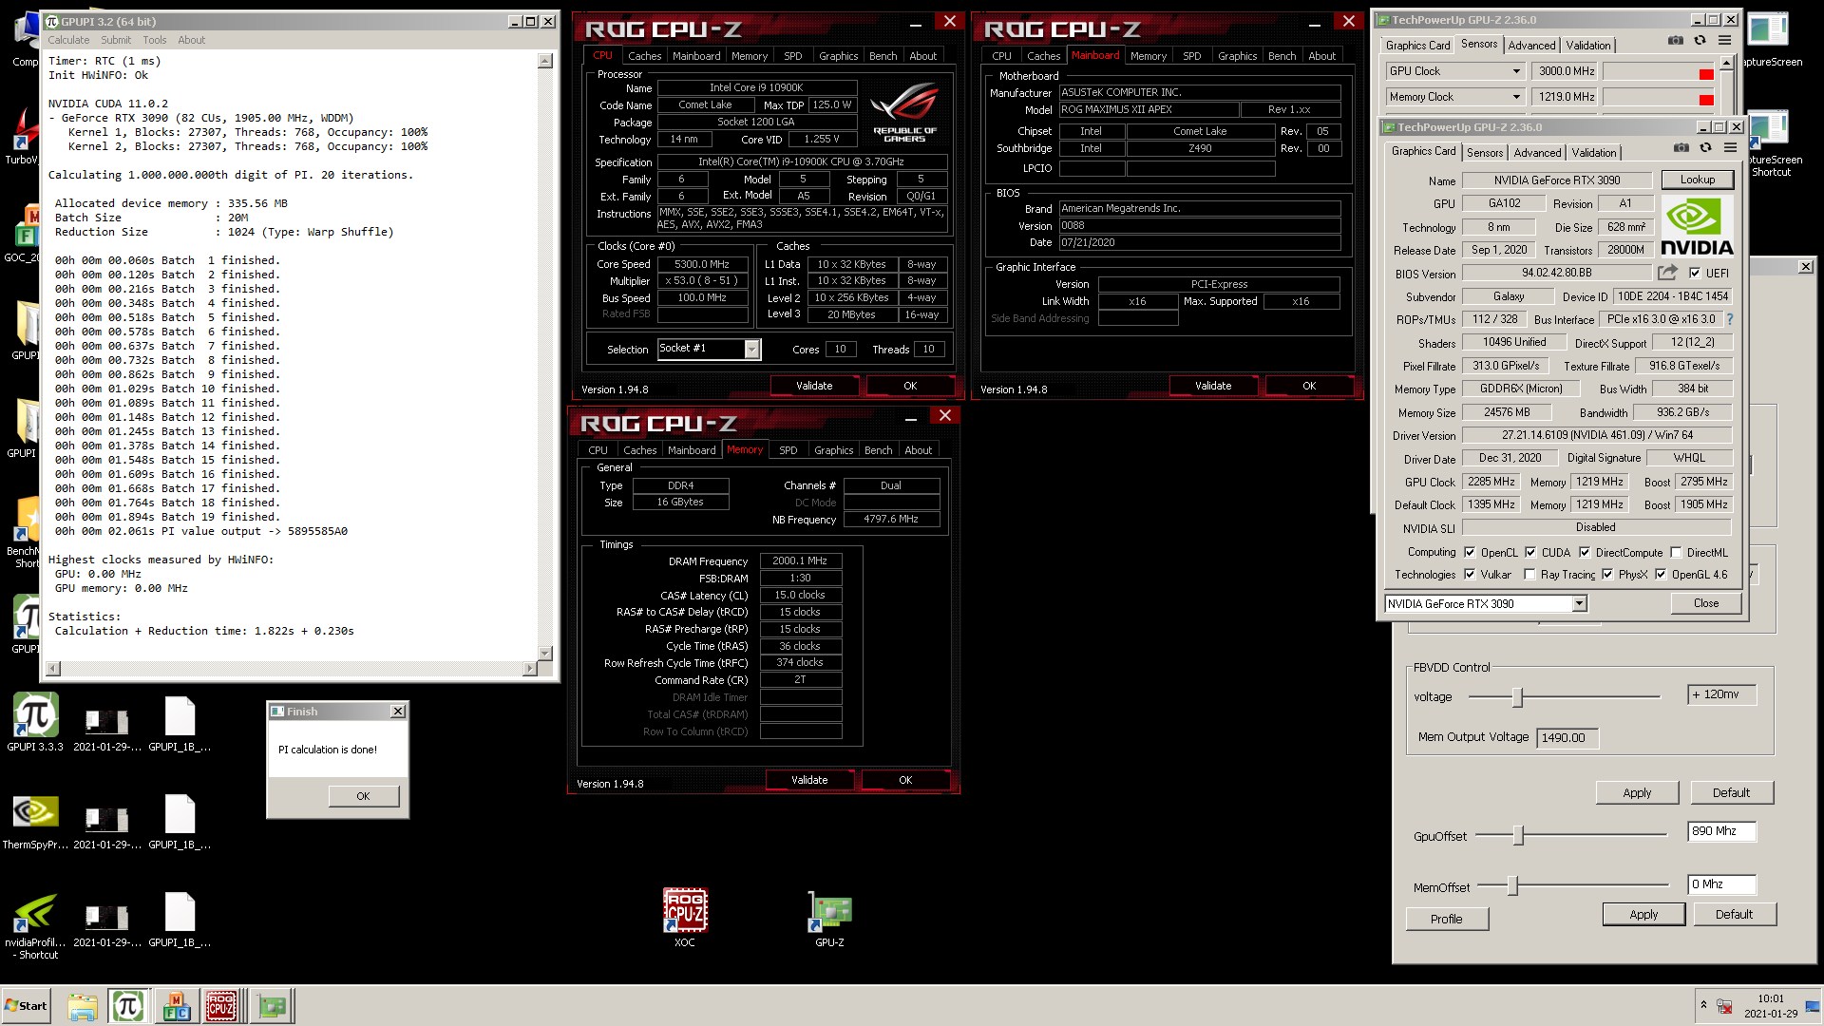Toggle Ray Tracing checkbox
Screen dimensions: 1824x1026
[x=1529, y=574]
